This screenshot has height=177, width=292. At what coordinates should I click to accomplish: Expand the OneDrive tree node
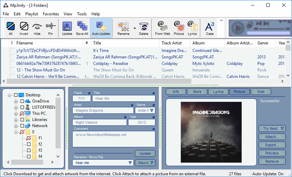point(16,101)
